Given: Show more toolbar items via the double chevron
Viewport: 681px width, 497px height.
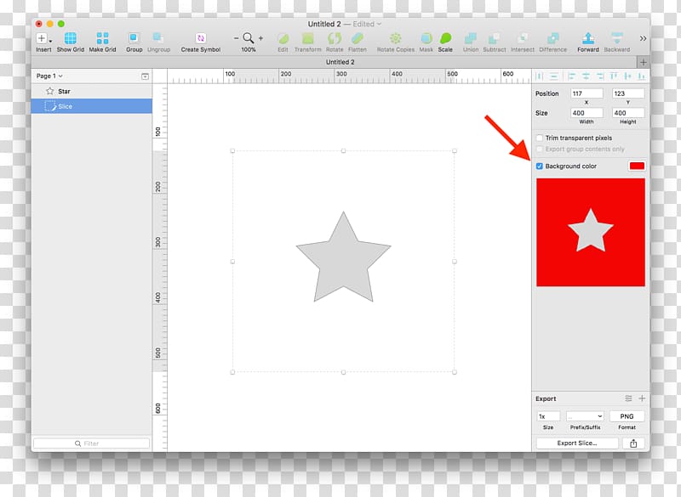Looking at the screenshot, I should [x=643, y=38].
